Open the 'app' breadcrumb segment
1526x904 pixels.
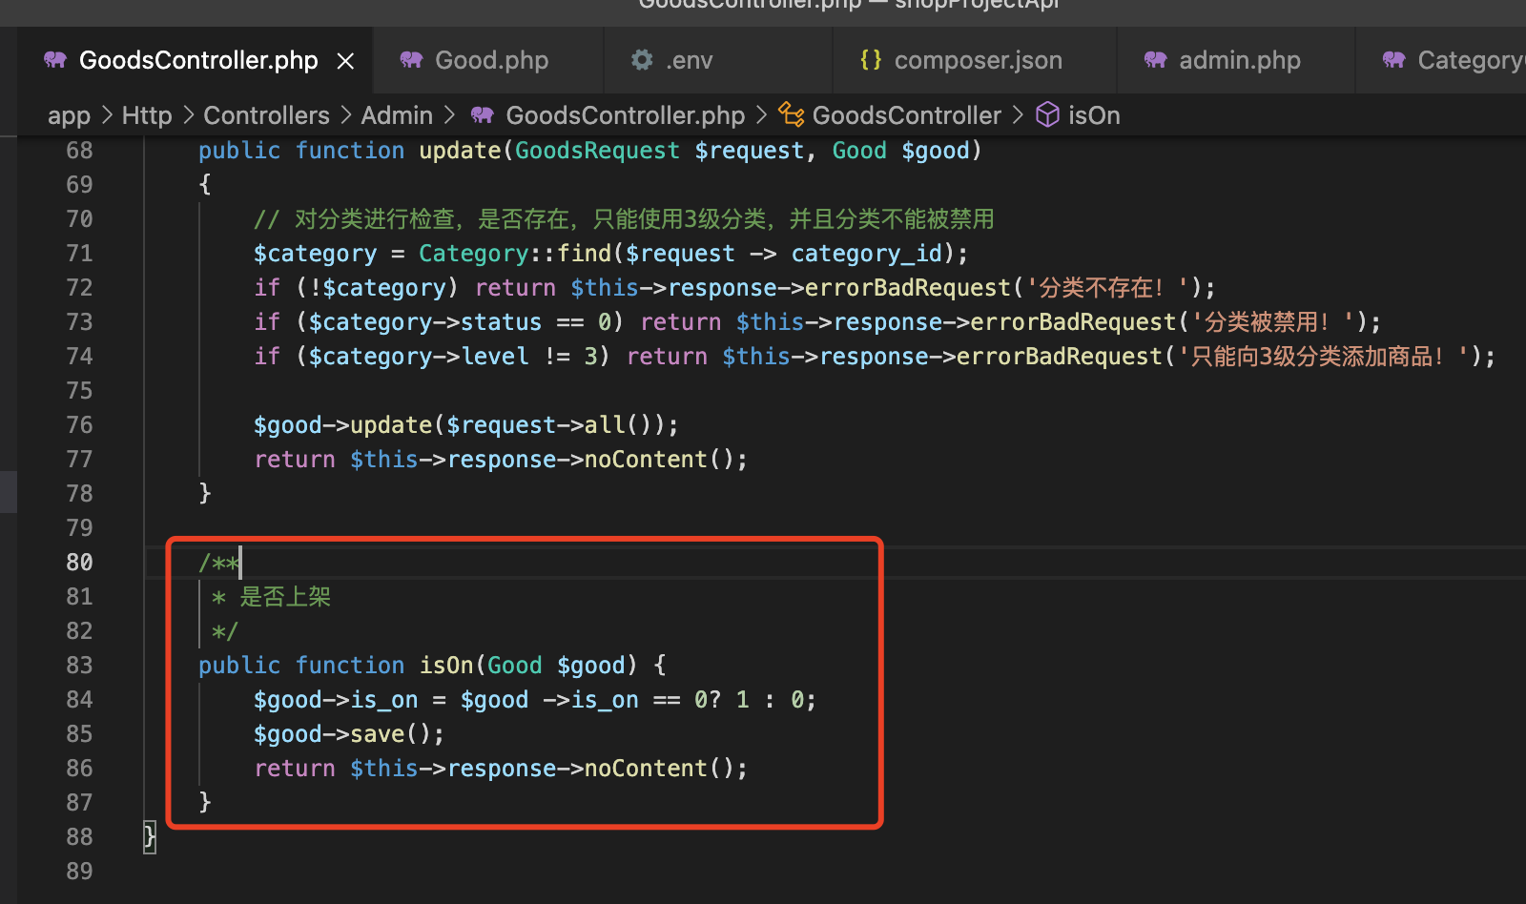(x=69, y=115)
